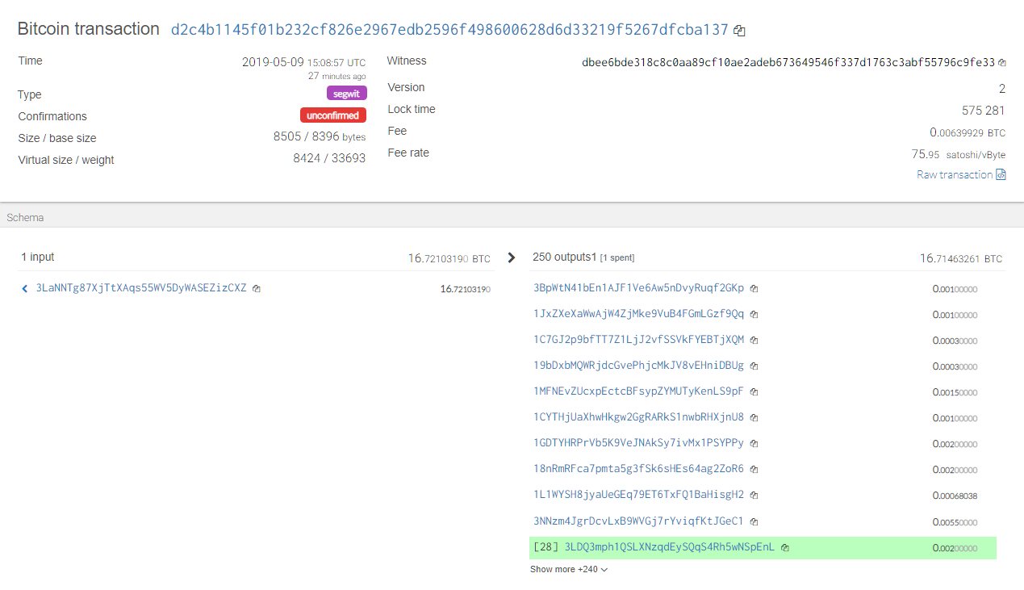This screenshot has height=590, width=1024.
Task: Copy the address 1GDTYHRPrVb5K9Ve
Action: tap(754, 443)
